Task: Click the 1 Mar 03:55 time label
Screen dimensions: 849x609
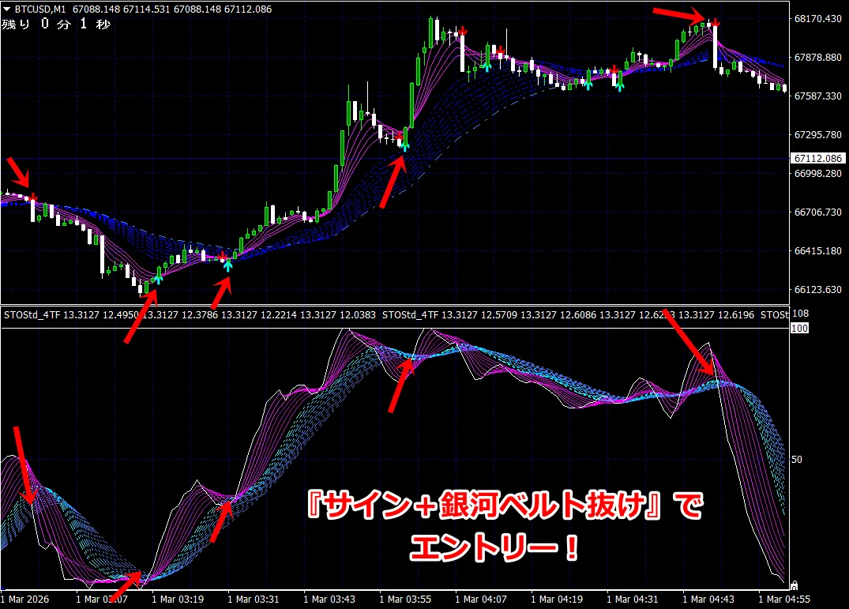Action: [x=405, y=600]
